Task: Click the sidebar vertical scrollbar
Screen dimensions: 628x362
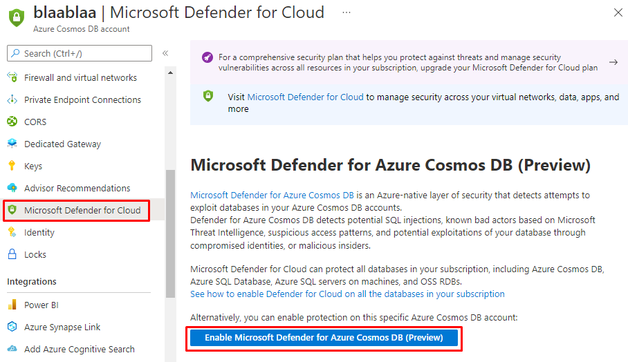Action: click(x=170, y=228)
